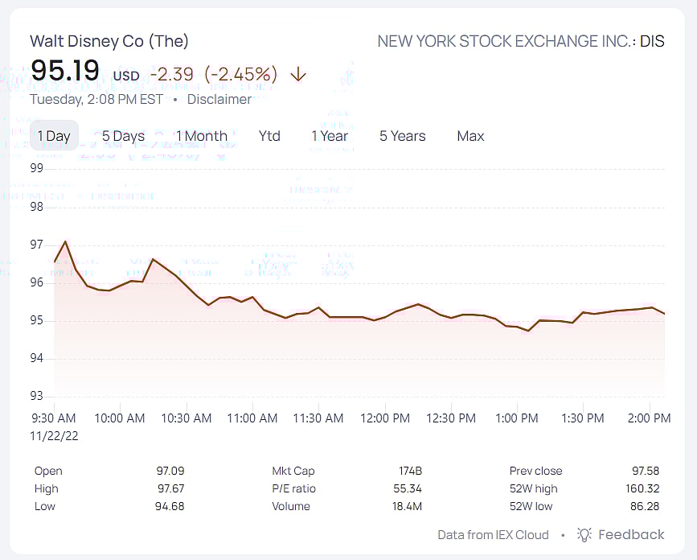Click the Walt Disney Co (The) title
This screenshot has width=697, height=560.
click(x=109, y=41)
